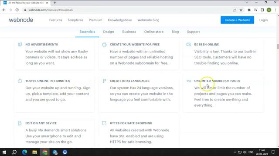Switch to the Design tab
The image size is (279, 156).
coord(109,32)
